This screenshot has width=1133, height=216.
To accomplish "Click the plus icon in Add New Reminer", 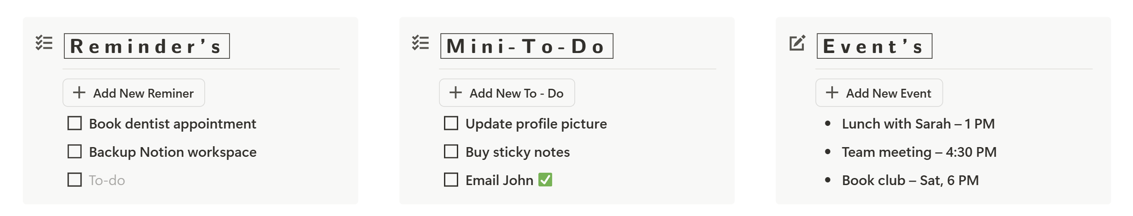I will 79,93.
